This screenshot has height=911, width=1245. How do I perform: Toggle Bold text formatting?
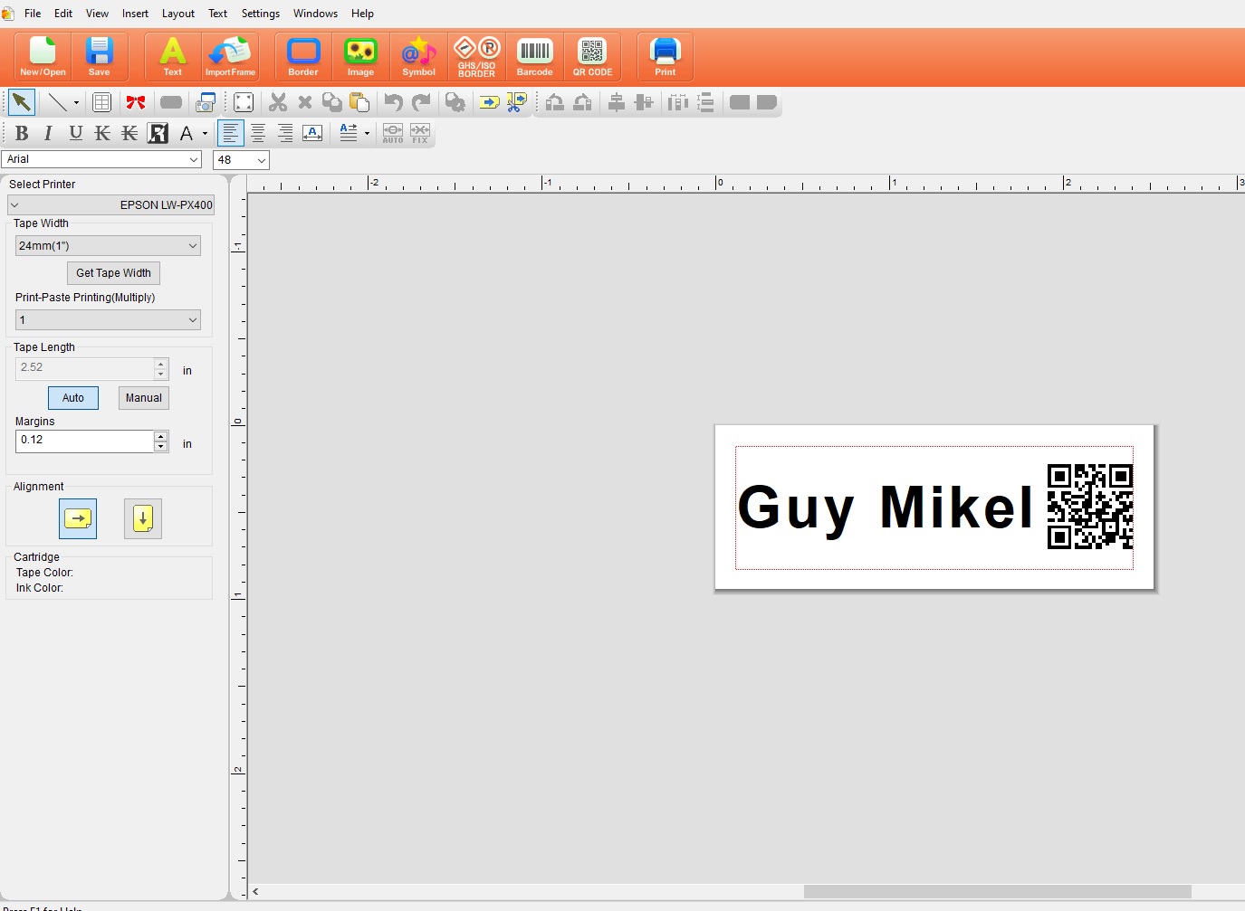click(x=22, y=134)
